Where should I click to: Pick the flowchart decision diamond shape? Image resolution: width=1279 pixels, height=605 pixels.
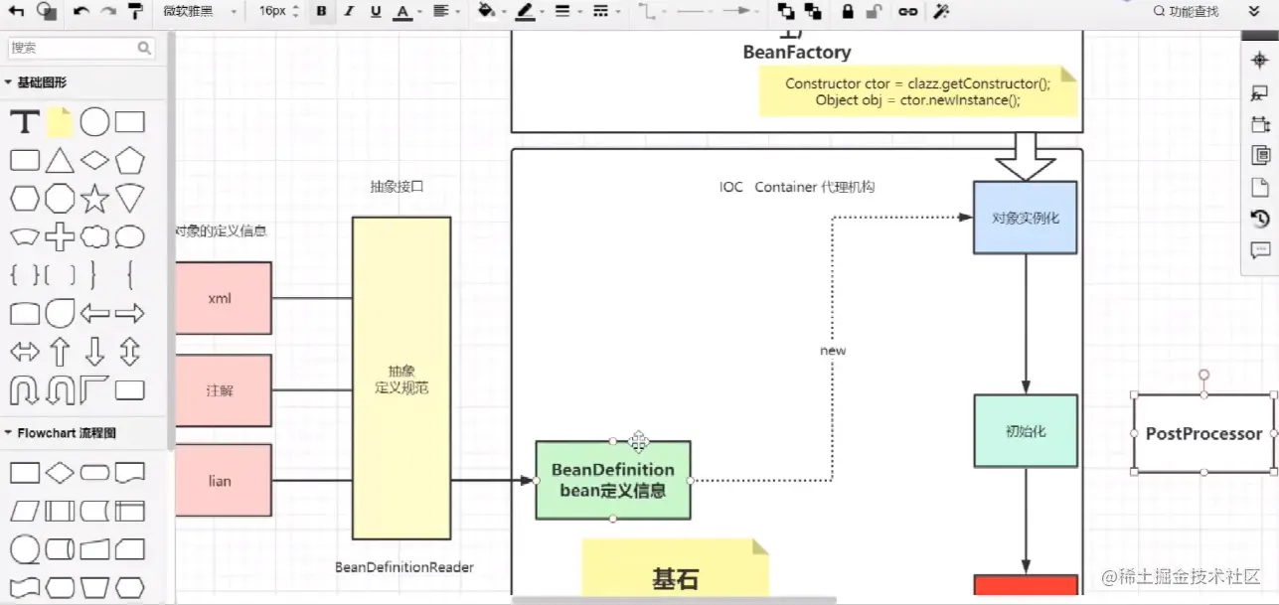[x=60, y=473]
